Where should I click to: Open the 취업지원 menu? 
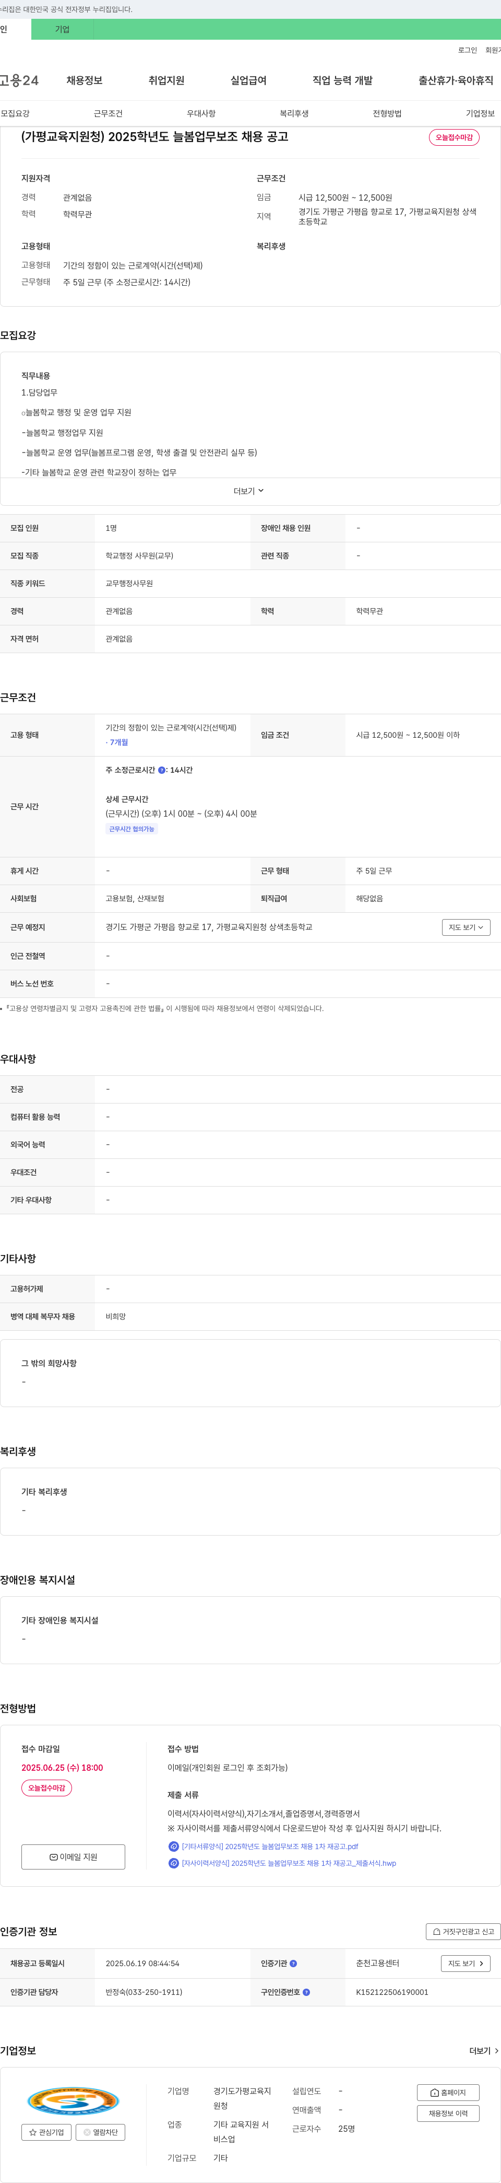tap(166, 80)
